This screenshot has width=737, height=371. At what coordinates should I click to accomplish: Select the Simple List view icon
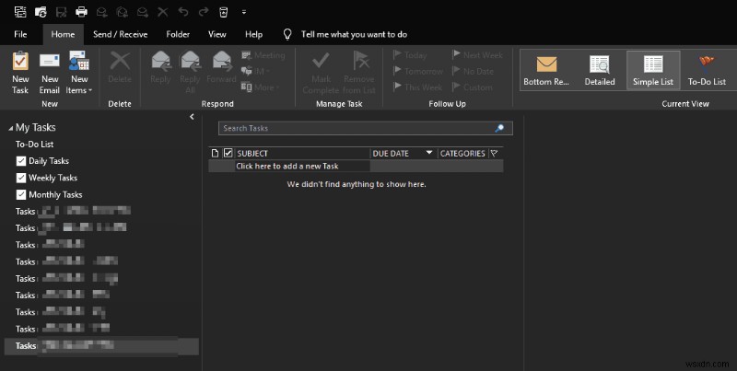point(653,64)
